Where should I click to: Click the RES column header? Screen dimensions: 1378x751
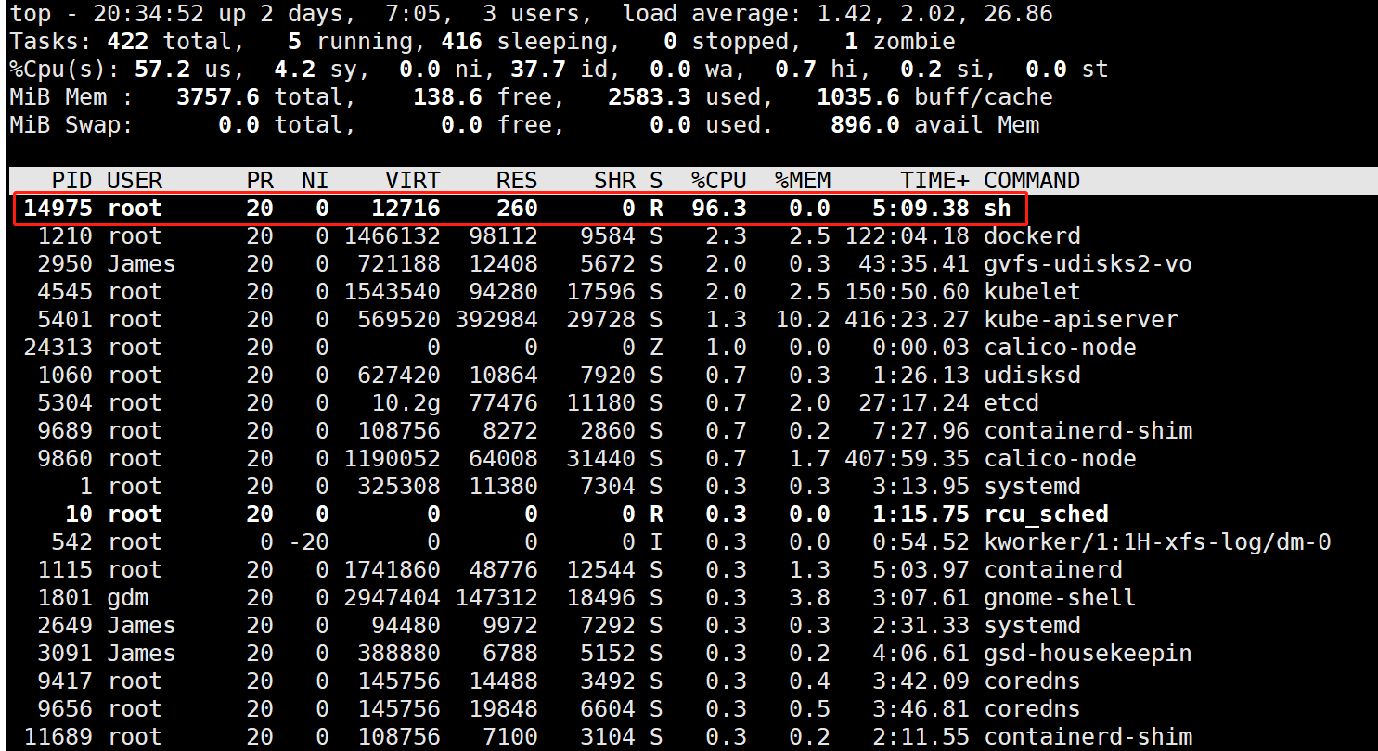(x=517, y=180)
